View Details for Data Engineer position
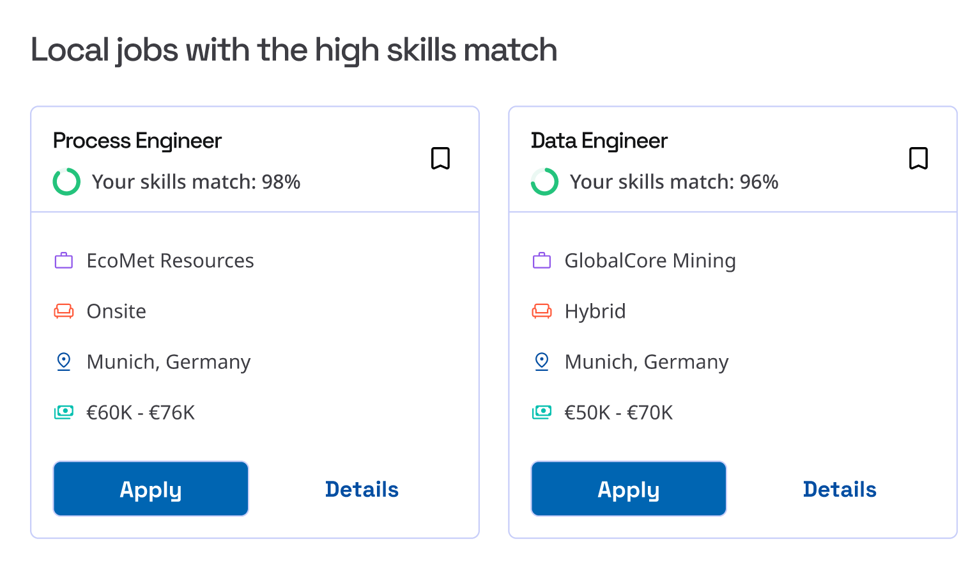Viewport: 975px width, 564px height. click(x=840, y=489)
